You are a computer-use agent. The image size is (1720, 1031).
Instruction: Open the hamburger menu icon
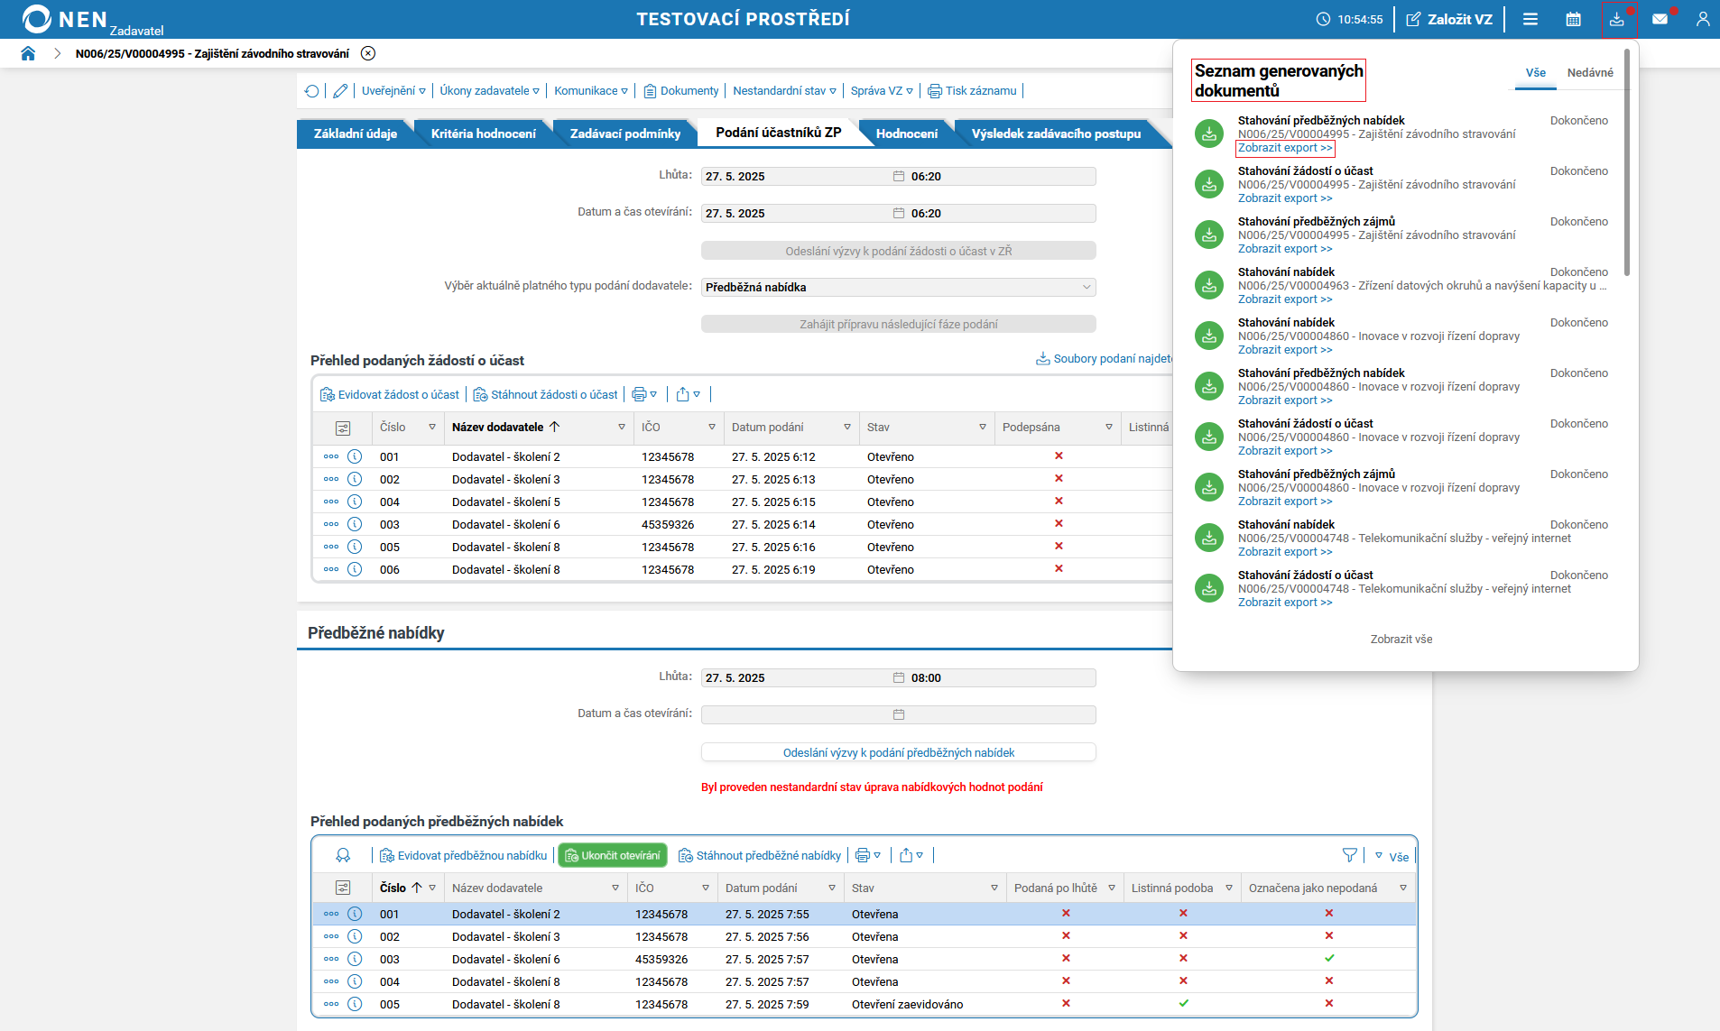pyautogui.click(x=1530, y=19)
